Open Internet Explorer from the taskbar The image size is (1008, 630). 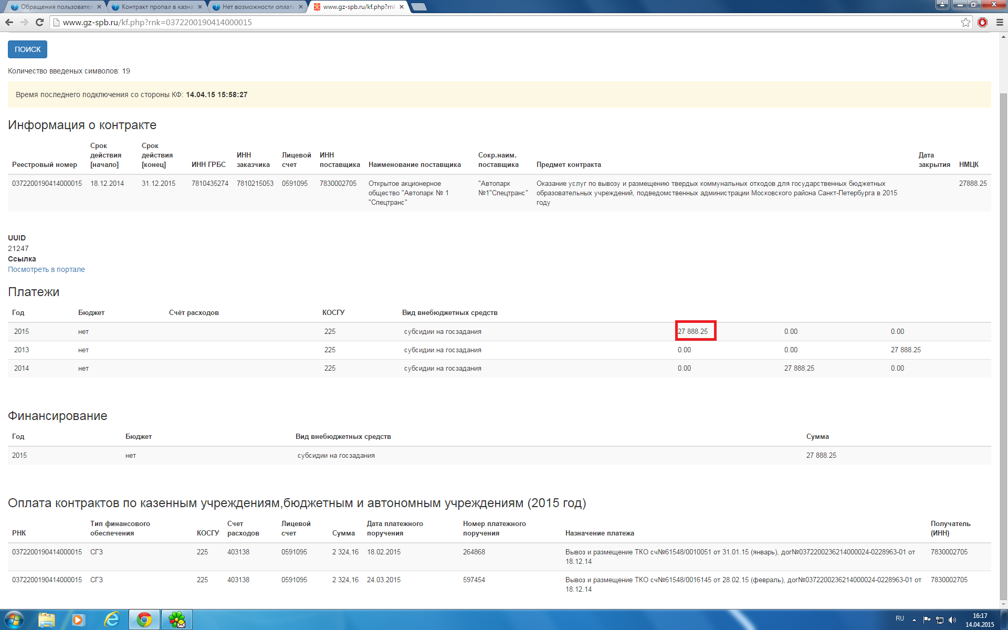pyautogui.click(x=111, y=620)
